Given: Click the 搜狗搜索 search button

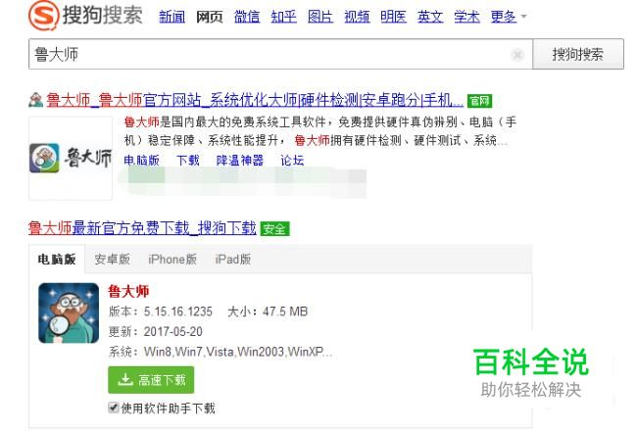Looking at the screenshot, I should 577,54.
